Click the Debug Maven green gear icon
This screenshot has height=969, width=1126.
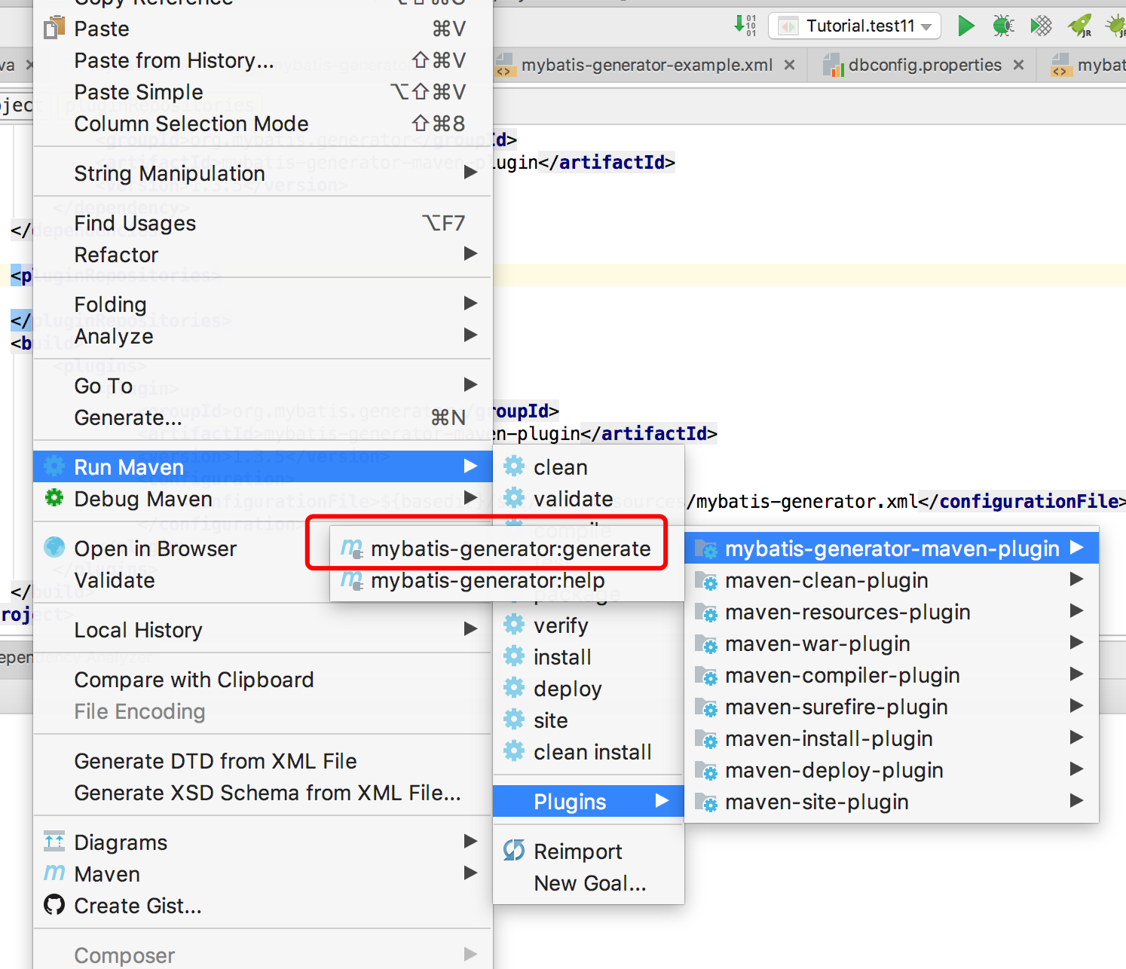click(x=54, y=498)
